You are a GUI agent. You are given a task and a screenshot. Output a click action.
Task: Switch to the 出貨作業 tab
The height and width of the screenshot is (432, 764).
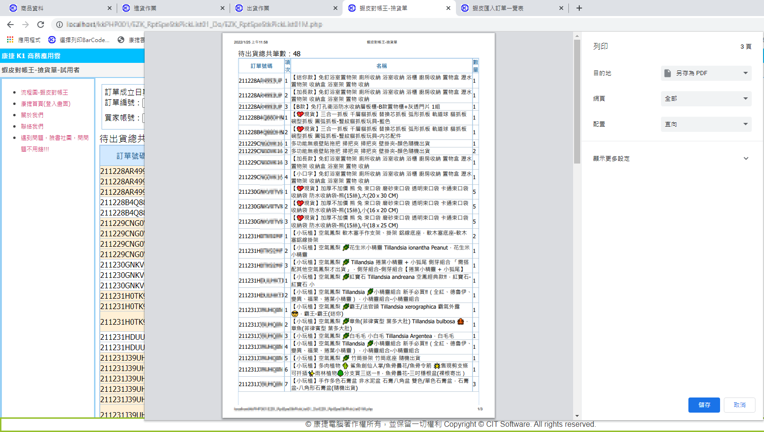click(x=283, y=8)
